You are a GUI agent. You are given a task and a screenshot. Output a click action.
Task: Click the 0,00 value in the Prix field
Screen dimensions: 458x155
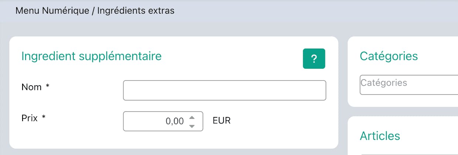175,121
